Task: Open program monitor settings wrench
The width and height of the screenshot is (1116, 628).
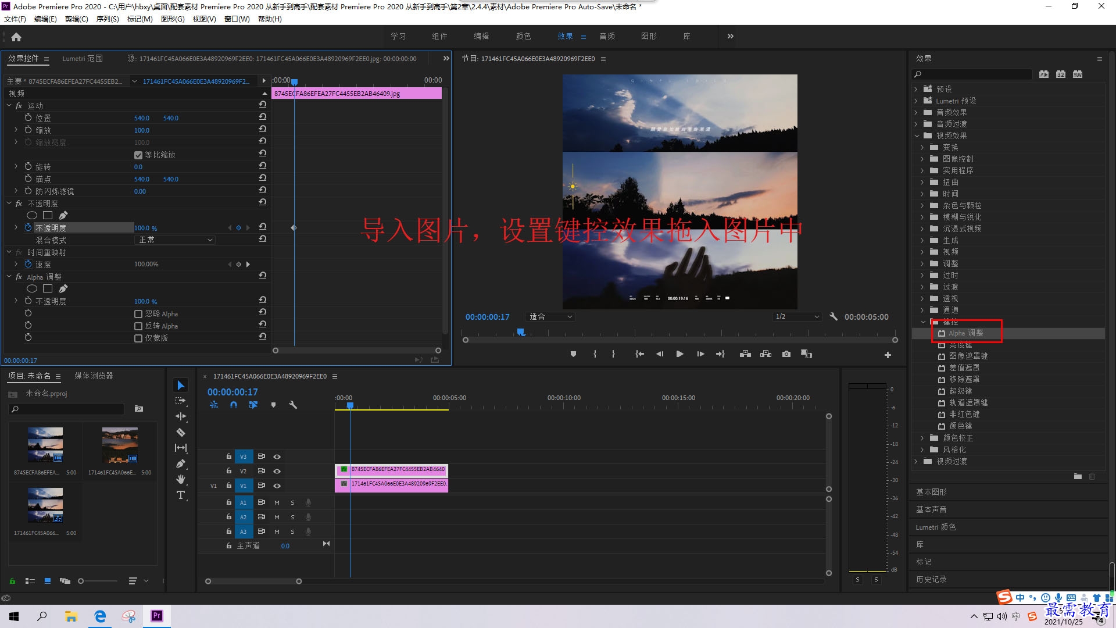Action: pyautogui.click(x=833, y=317)
